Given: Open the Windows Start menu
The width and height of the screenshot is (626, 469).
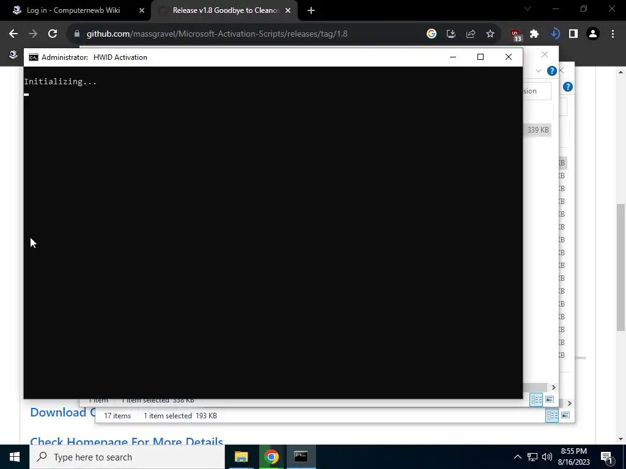Looking at the screenshot, I should point(15,457).
